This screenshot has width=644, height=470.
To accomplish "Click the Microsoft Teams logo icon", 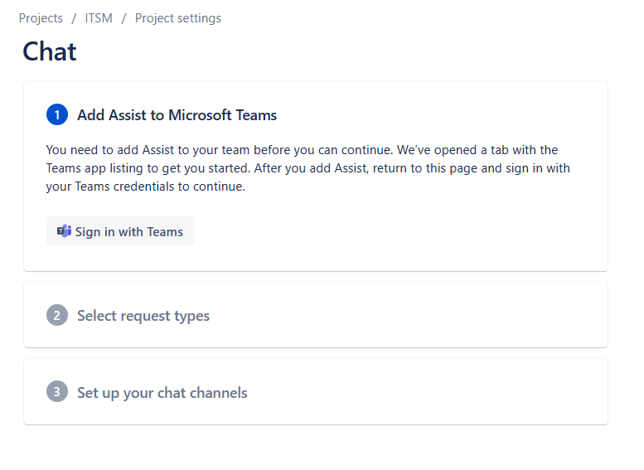I will (x=64, y=231).
